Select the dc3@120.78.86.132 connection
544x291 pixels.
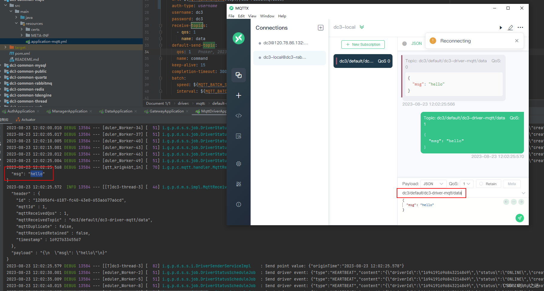click(290, 43)
